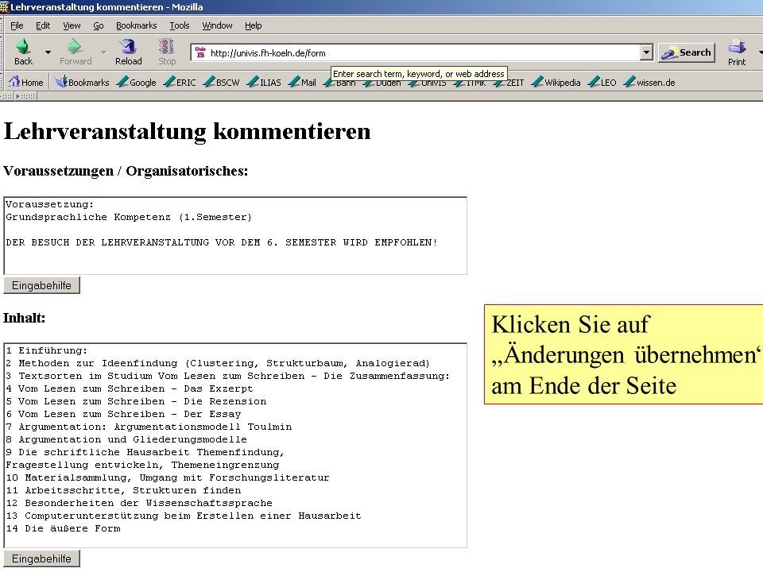
Task: Click the Back navigation arrow icon
Action: tap(23, 47)
